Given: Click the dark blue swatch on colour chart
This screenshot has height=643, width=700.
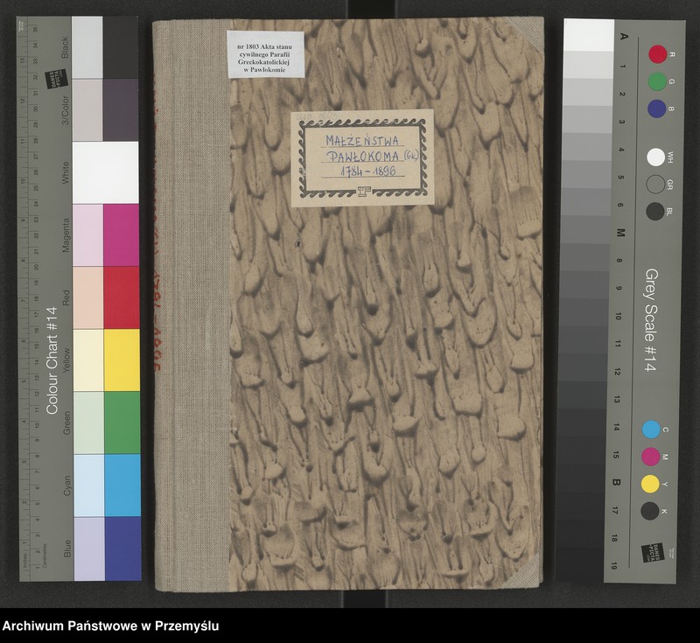Looking at the screenshot, I should (x=122, y=548).
